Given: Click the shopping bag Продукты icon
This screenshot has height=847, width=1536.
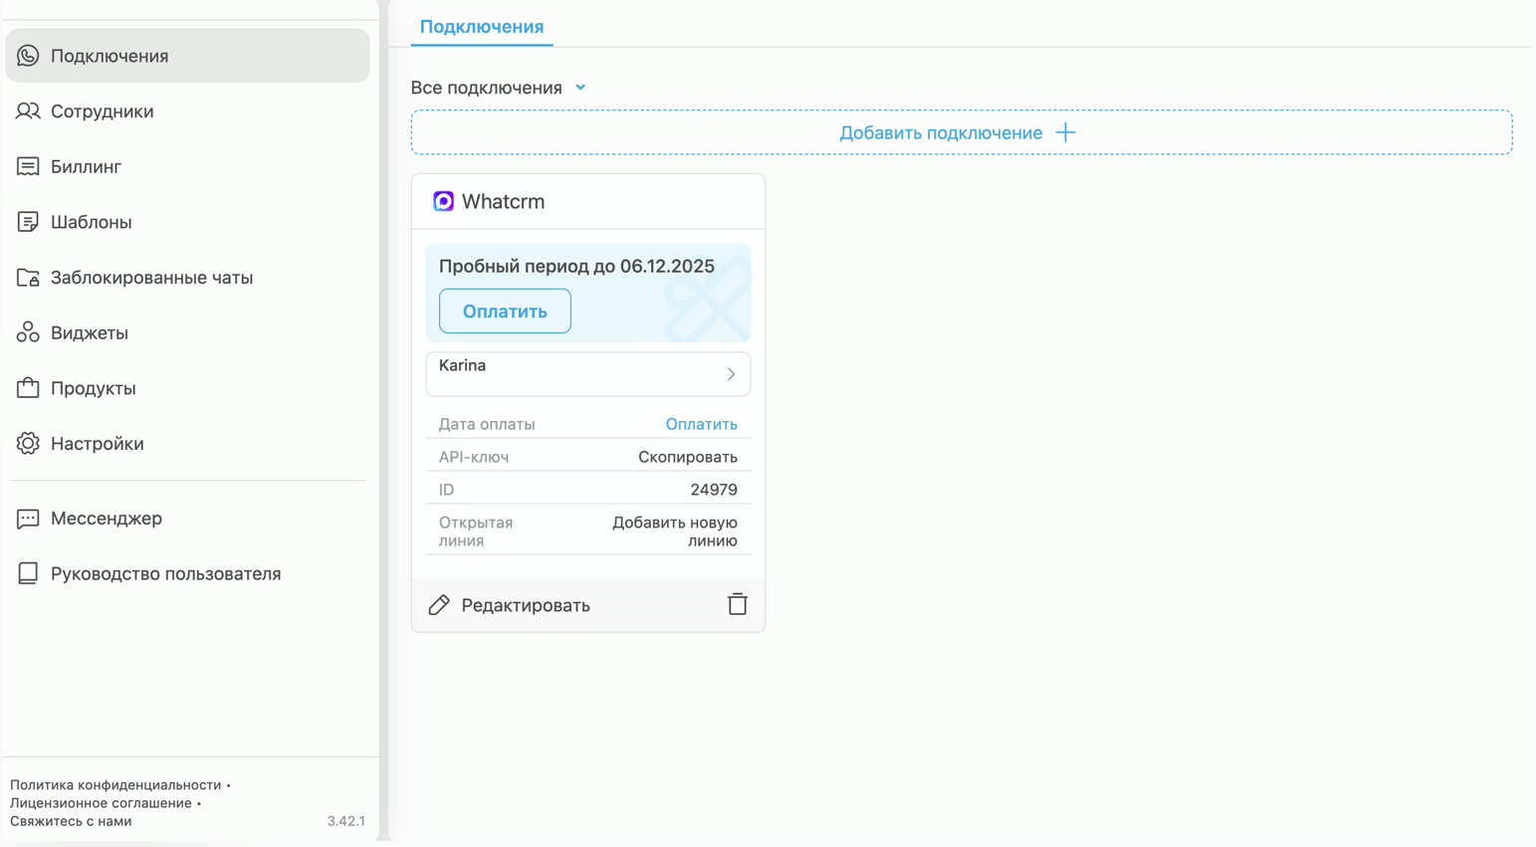Looking at the screenshot, I should [x=28, y=388].
